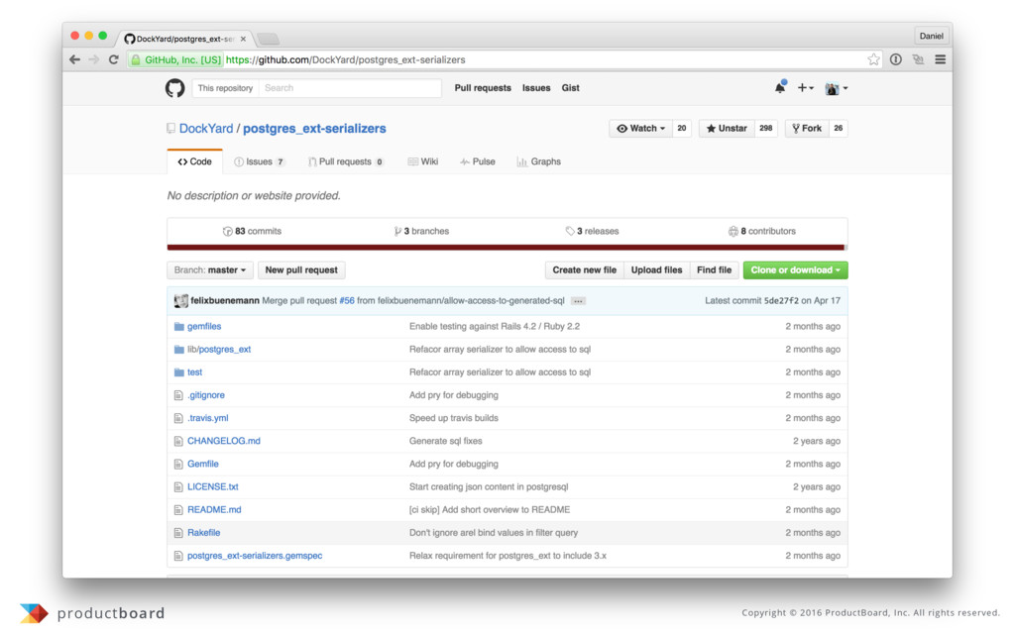Click the gemspec file icon
Viewport: 1015px width, 634px height.
coord(178,556)
